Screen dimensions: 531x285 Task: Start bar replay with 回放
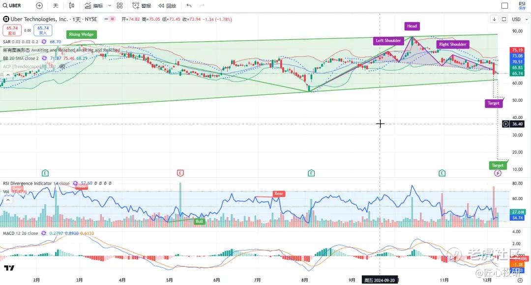point(167,5)
